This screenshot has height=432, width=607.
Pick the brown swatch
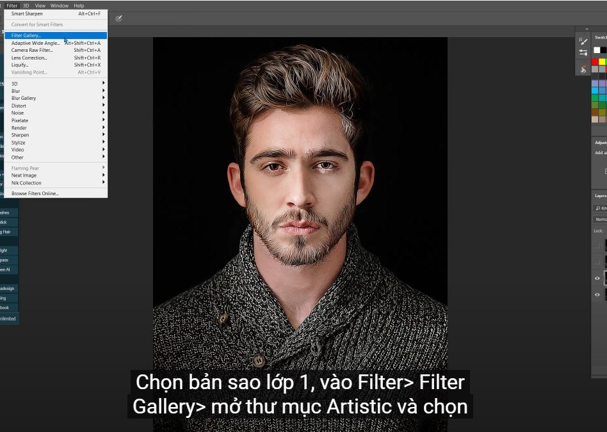click(595, 112)
